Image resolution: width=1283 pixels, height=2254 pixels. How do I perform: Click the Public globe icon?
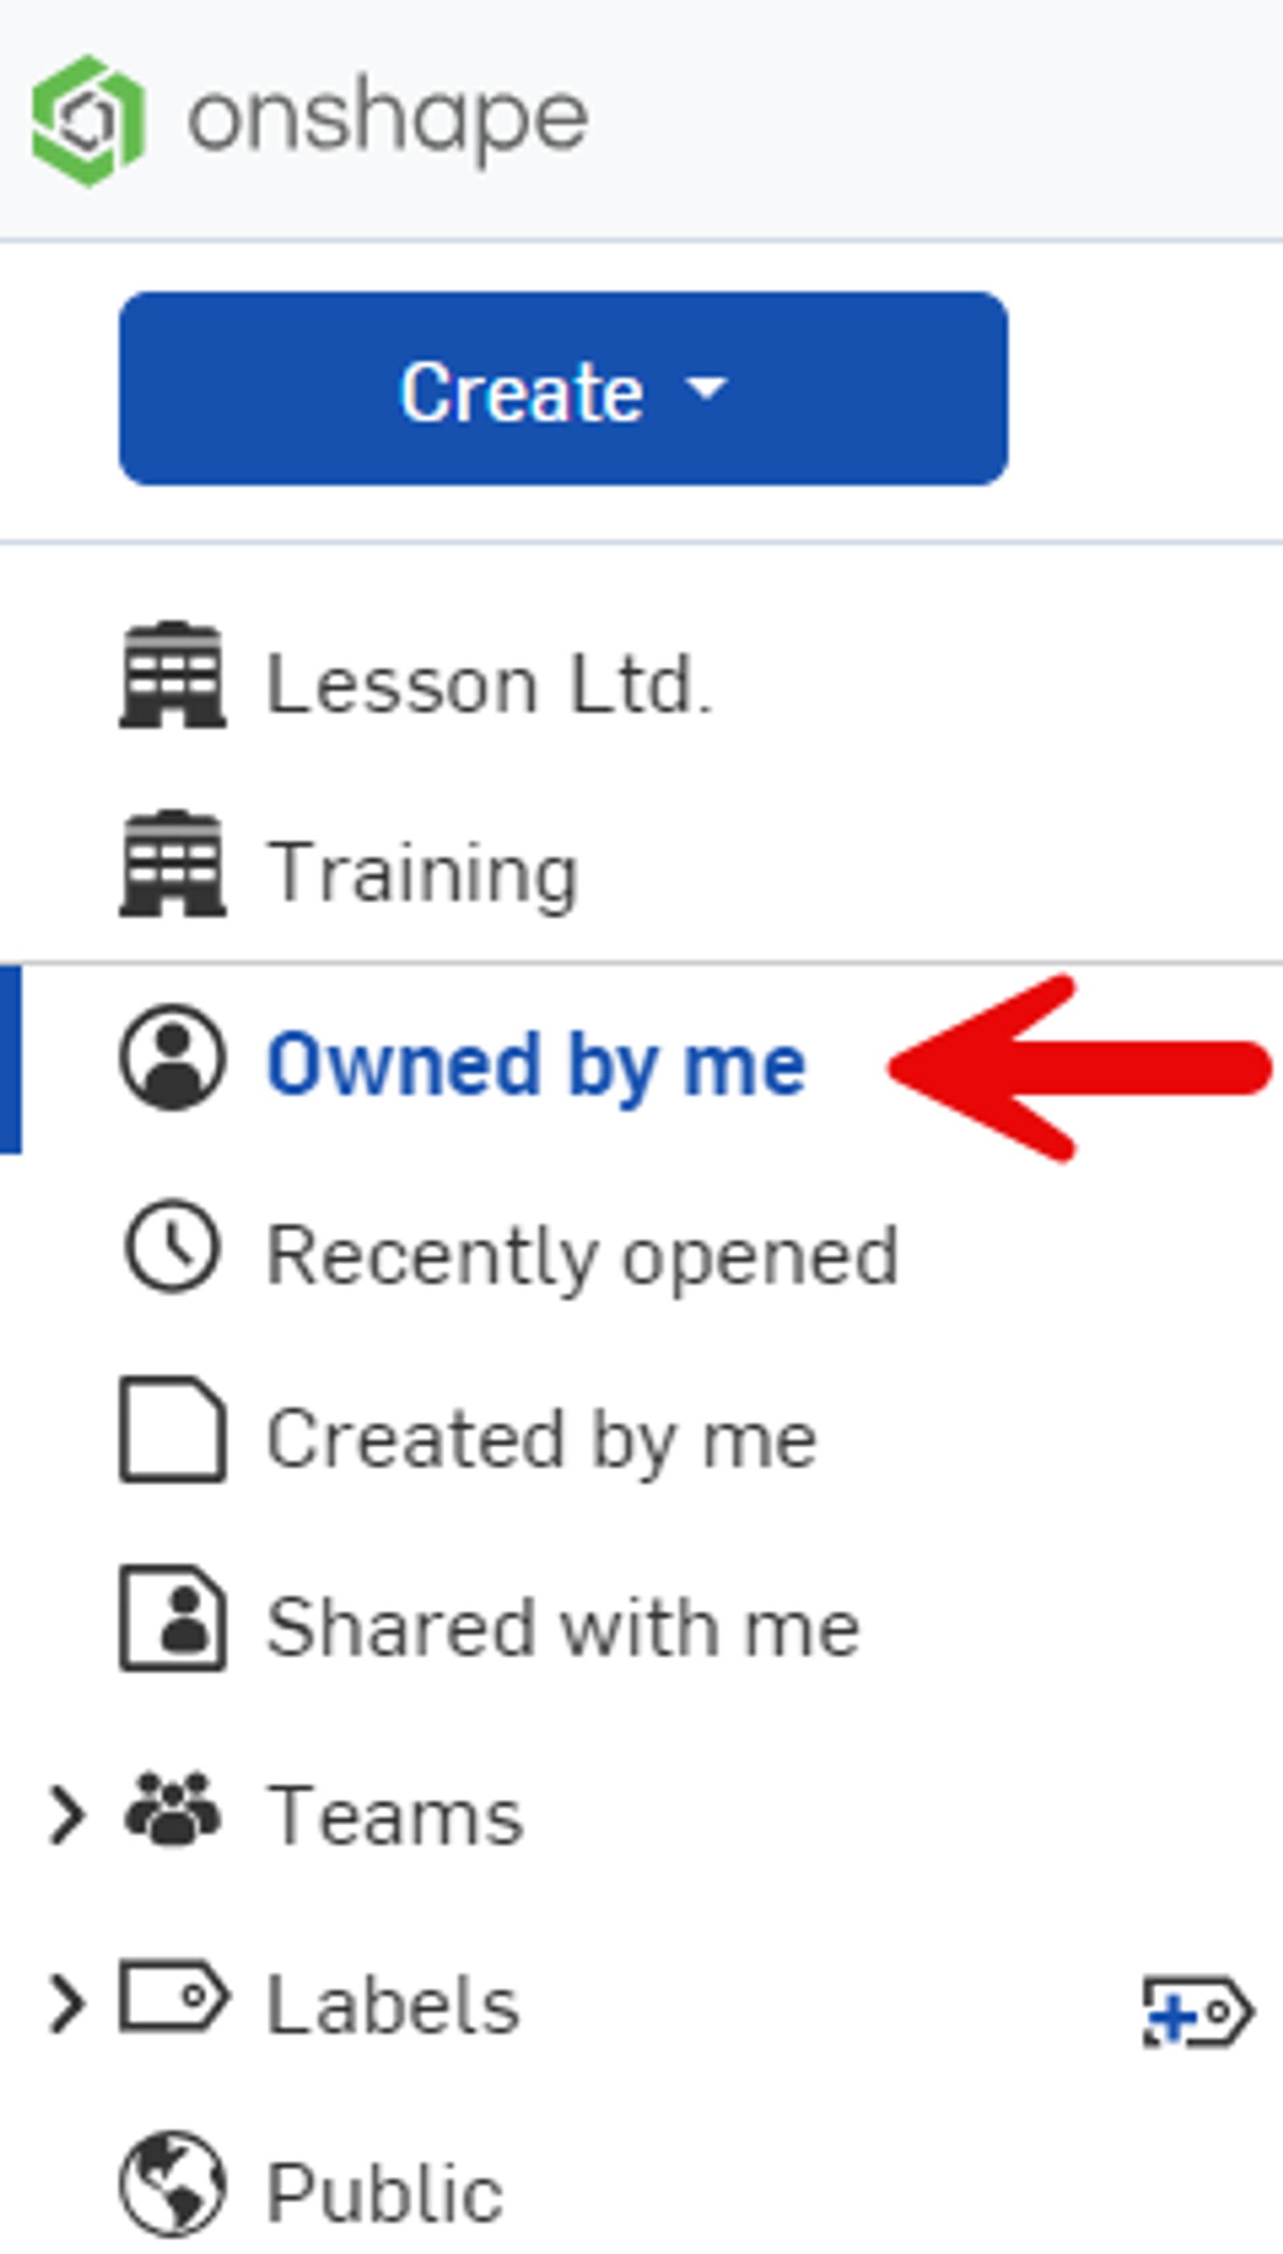coord(172,2184)
